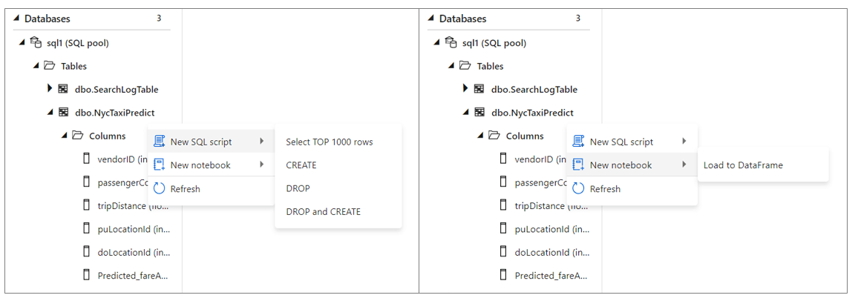Click the Tables folder icon in left panel

49,66
